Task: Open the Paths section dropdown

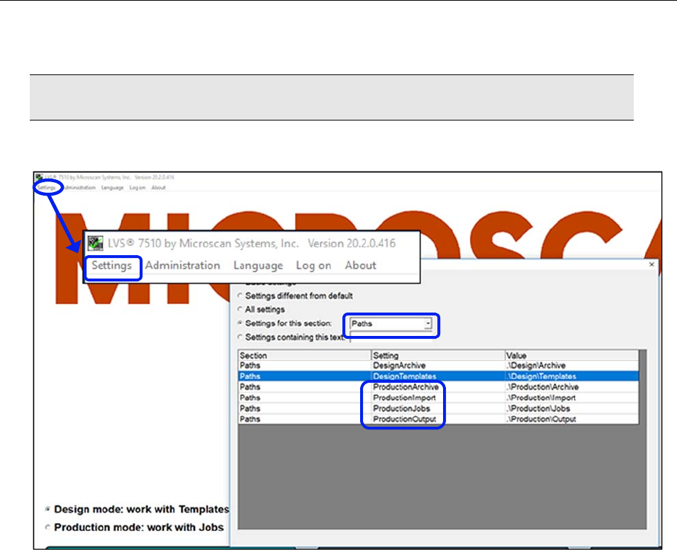Action: click(427, 323)
